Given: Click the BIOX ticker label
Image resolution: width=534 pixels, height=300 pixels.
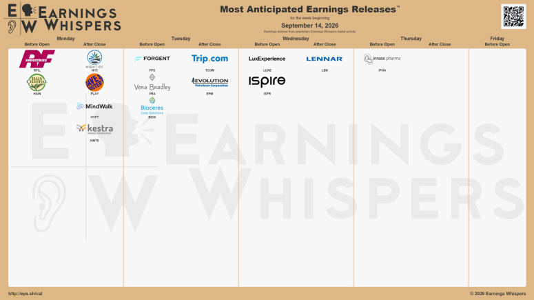Looking at the screenshot, I should [x=152, y=117].
